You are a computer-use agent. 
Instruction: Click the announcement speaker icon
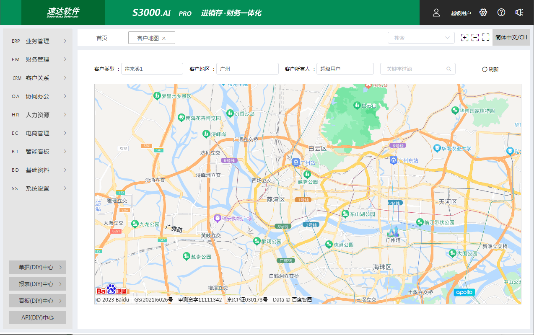coord(519,12)
